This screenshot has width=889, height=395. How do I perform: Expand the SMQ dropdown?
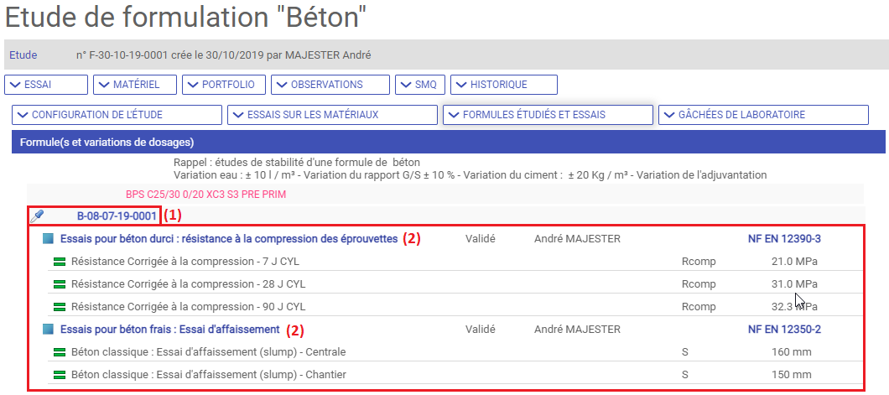pyautogui.click(x=419, y=85)
